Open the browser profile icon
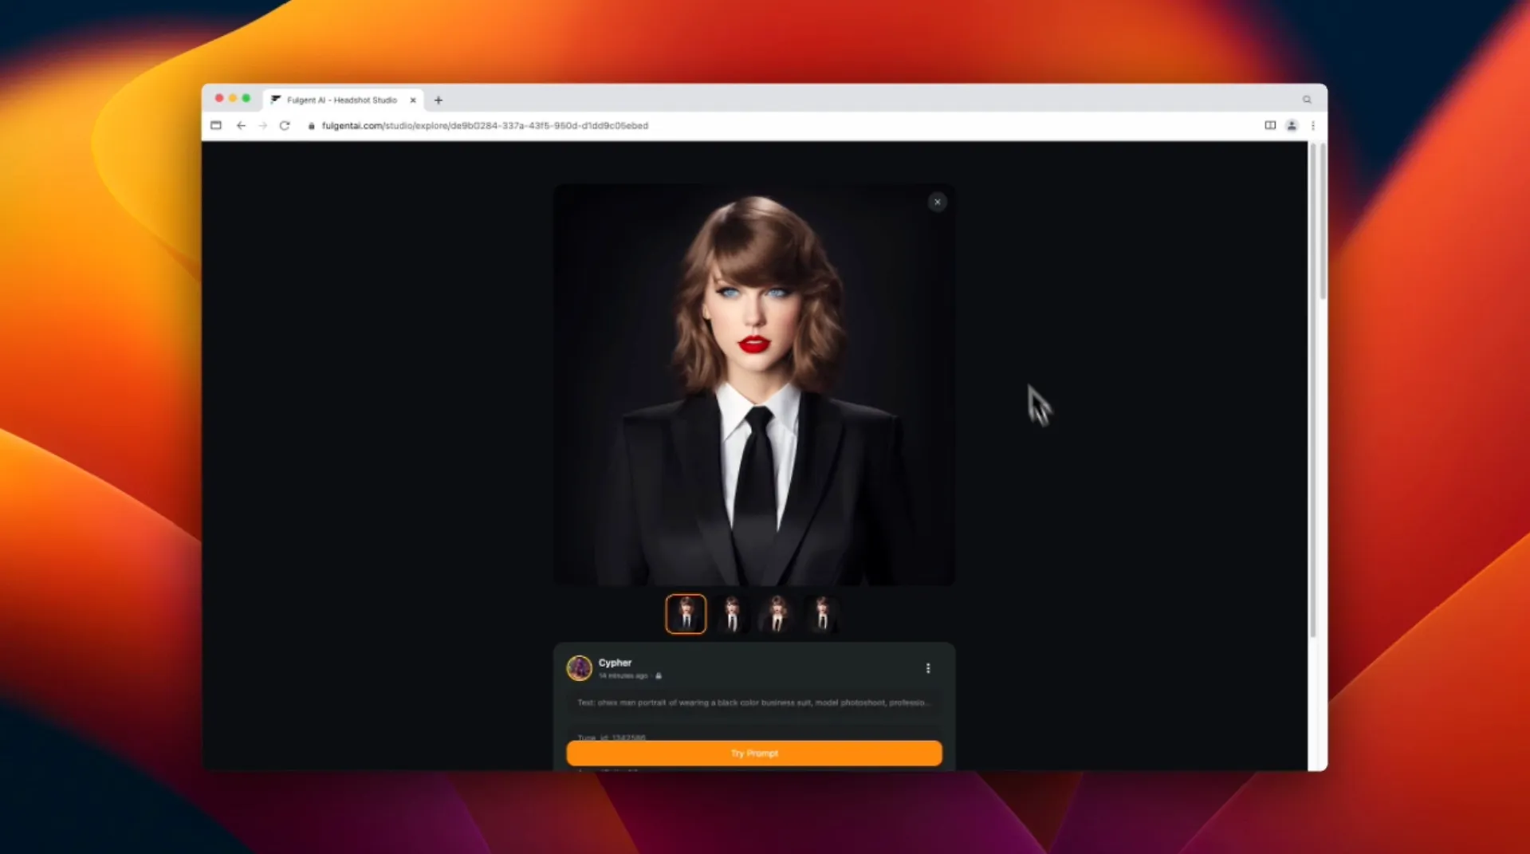Image resolution: width=1530 pixels, height=854 pixels. tap(1292, 125)
